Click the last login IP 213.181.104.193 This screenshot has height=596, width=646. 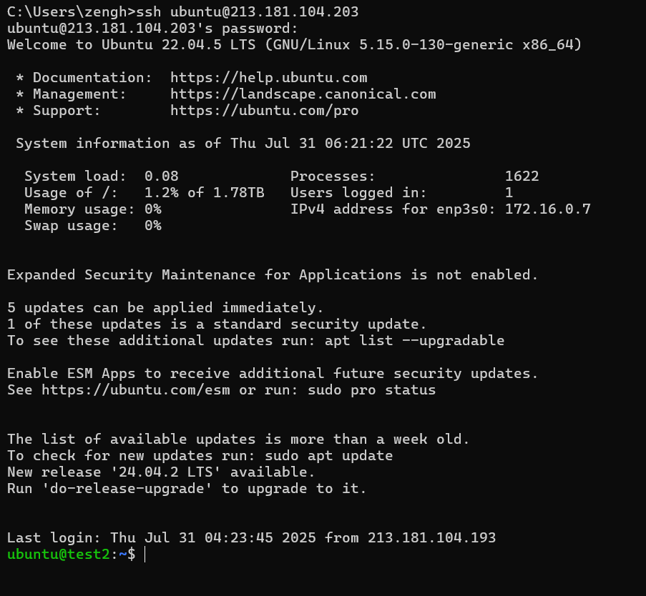tap(431, 537)
